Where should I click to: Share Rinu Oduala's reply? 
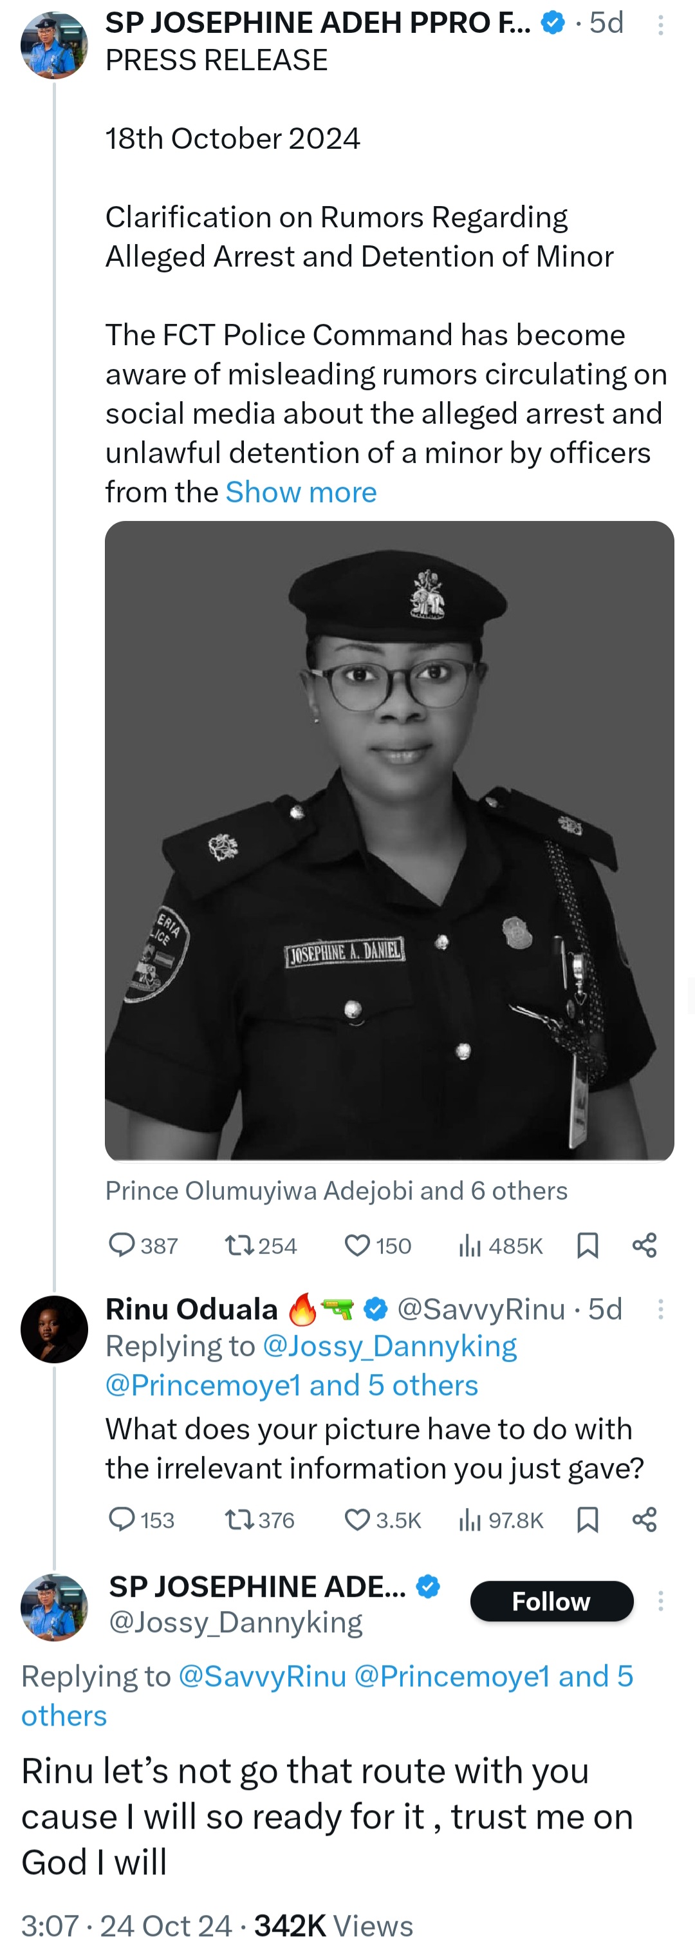point(644,1520)
